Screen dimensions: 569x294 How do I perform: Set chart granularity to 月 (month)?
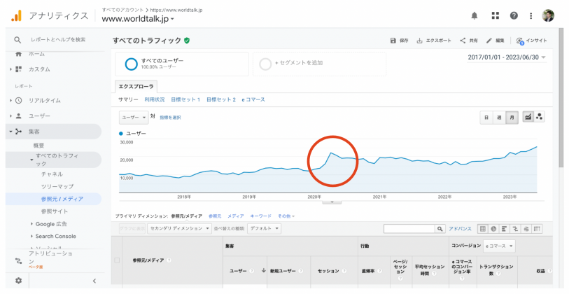(x=512, y=117)
